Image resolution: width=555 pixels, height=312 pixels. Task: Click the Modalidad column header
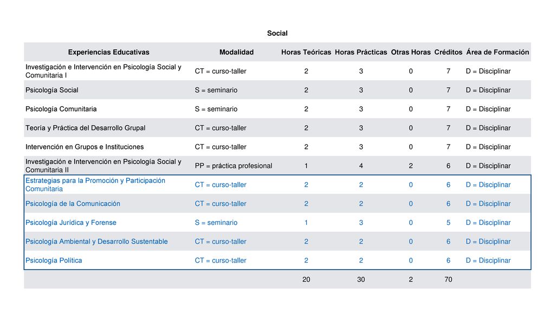pyautogui.click(x=236, y=52)
